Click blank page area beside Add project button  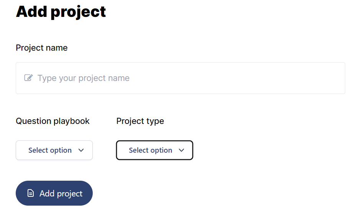point(202,193)
